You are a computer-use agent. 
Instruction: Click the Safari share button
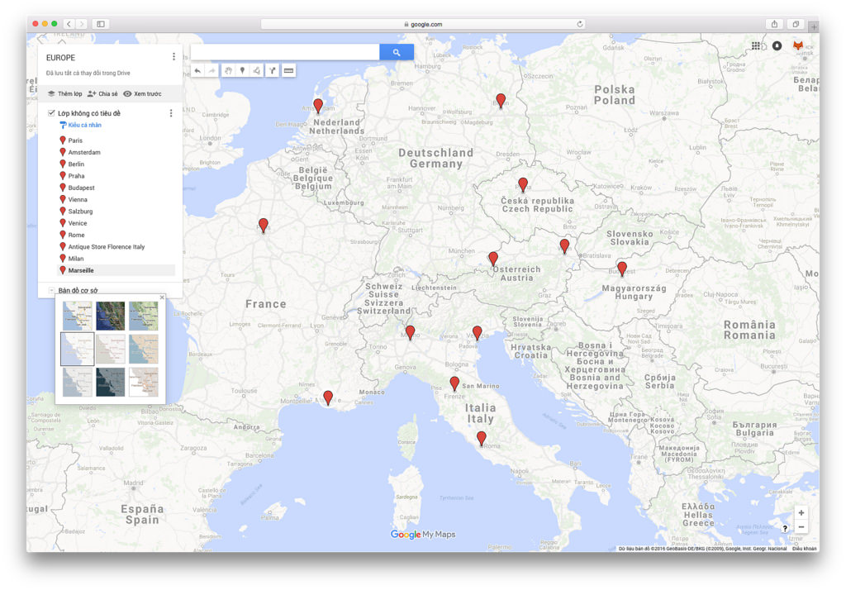pos(774,24)
